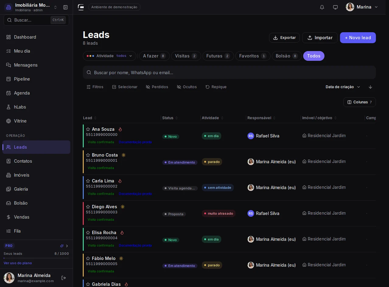389x287 pixels.
Task: Click the app logo next to demo badge
Action: (x=81, y=7)
